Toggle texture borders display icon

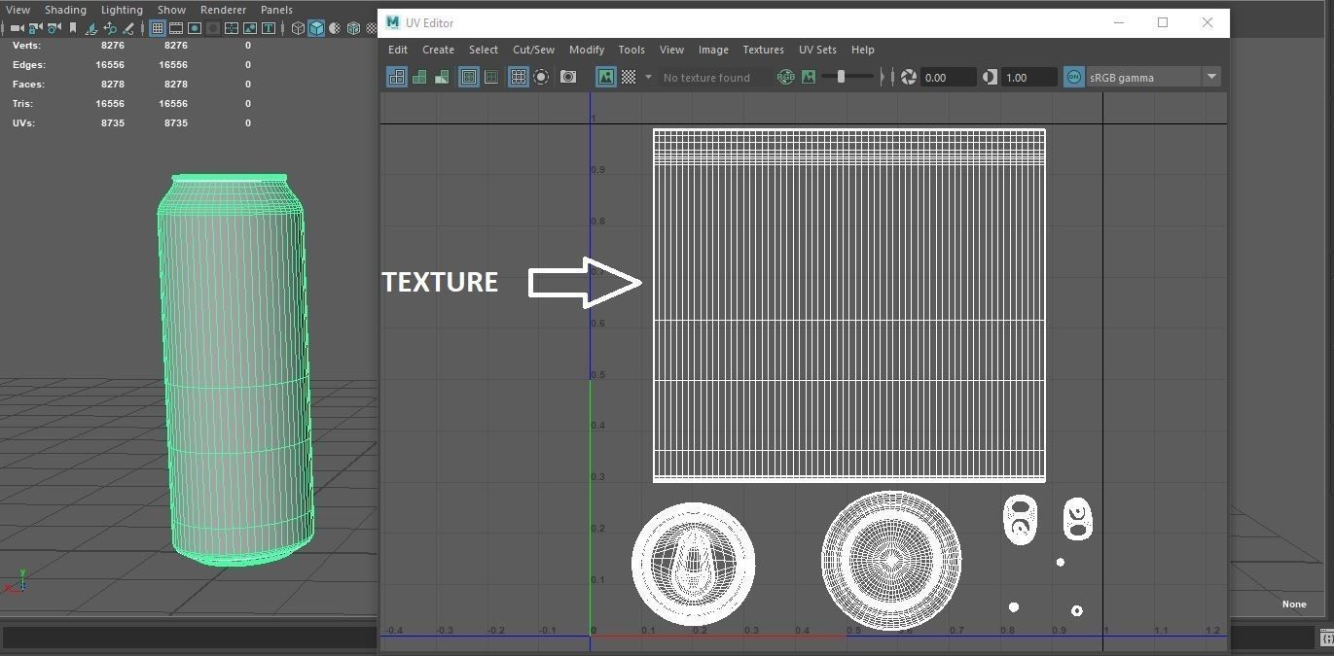click(469, 77)
